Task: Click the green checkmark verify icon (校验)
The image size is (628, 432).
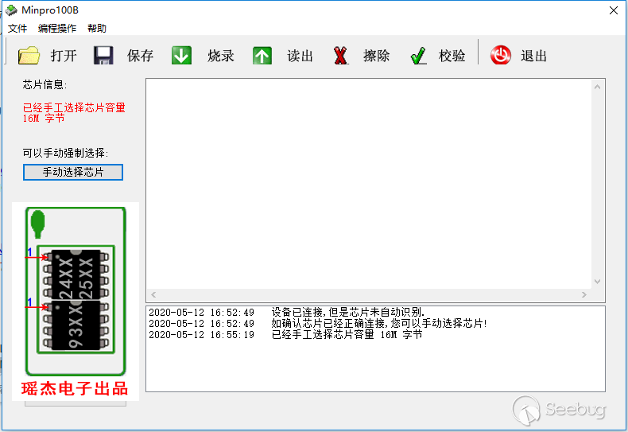Action: (x=418, y=56)
